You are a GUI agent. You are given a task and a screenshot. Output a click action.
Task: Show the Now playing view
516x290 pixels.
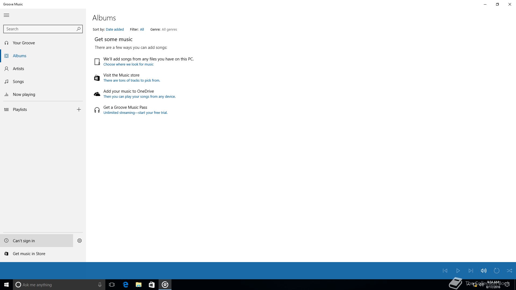43,95
